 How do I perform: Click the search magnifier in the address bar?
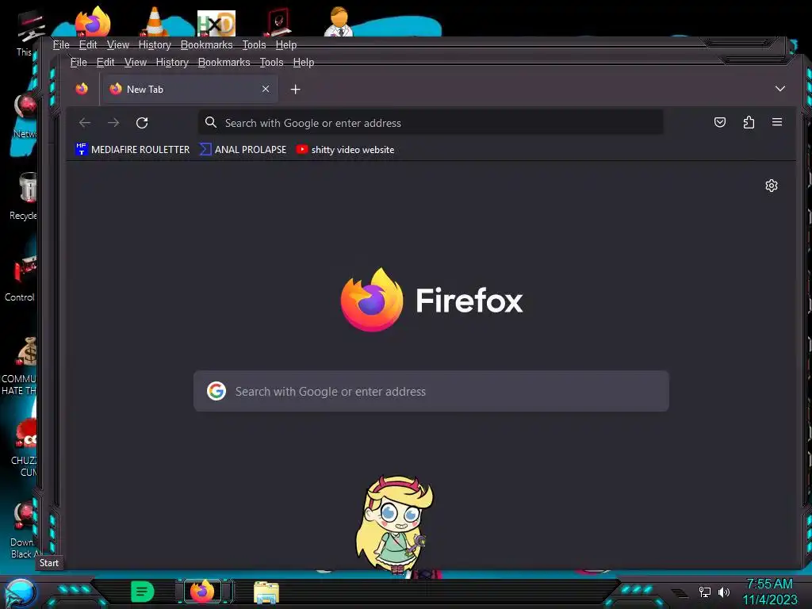pyautogui.click(x=210, y=122)
